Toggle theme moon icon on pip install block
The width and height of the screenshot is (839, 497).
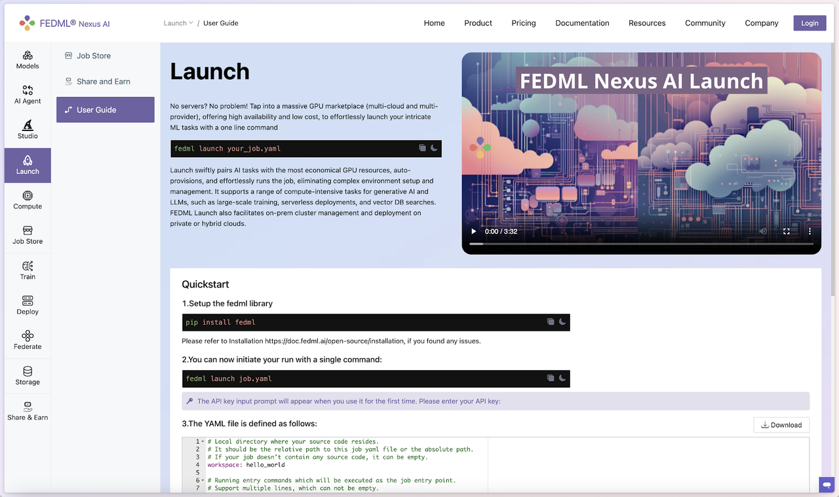point(562,322)
